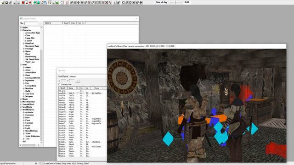Sort by Count column in Object Window

66,23
